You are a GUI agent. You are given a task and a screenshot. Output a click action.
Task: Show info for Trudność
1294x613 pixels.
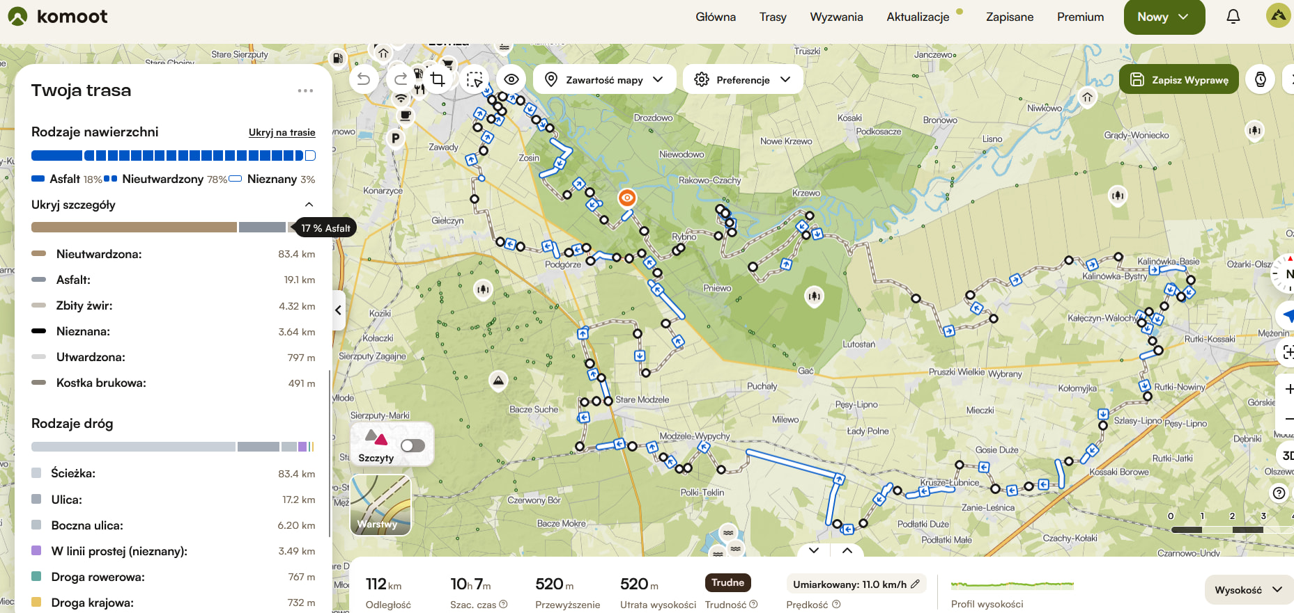pos(753,605)
